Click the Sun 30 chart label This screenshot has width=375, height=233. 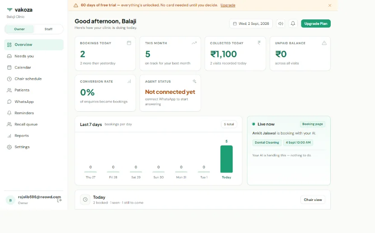[x=159, y=177]
